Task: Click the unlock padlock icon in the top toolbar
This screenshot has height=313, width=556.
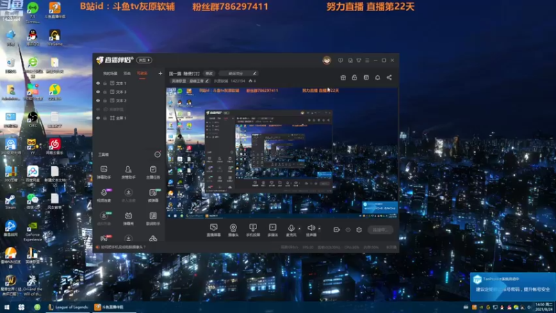Action: (354, 77)
